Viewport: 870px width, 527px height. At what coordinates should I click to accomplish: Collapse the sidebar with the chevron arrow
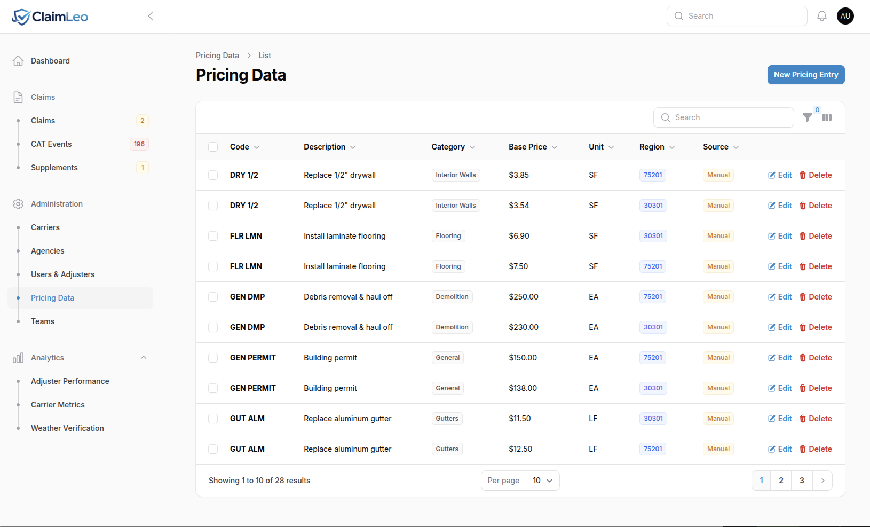coord(151,16)
